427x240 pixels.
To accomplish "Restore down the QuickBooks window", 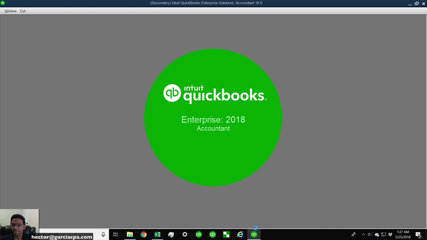I will coord(417,3).
